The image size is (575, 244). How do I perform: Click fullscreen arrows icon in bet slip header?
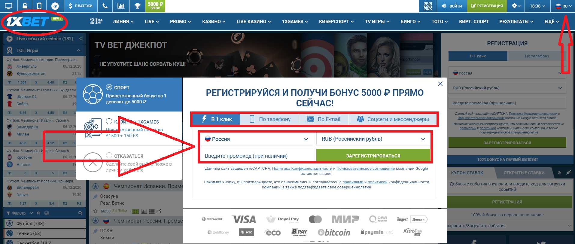pos(568,173)
